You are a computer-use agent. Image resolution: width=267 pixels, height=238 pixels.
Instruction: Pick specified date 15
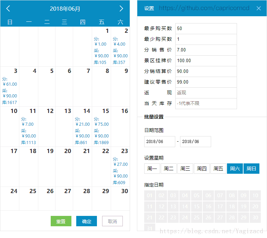pos(197,207)
